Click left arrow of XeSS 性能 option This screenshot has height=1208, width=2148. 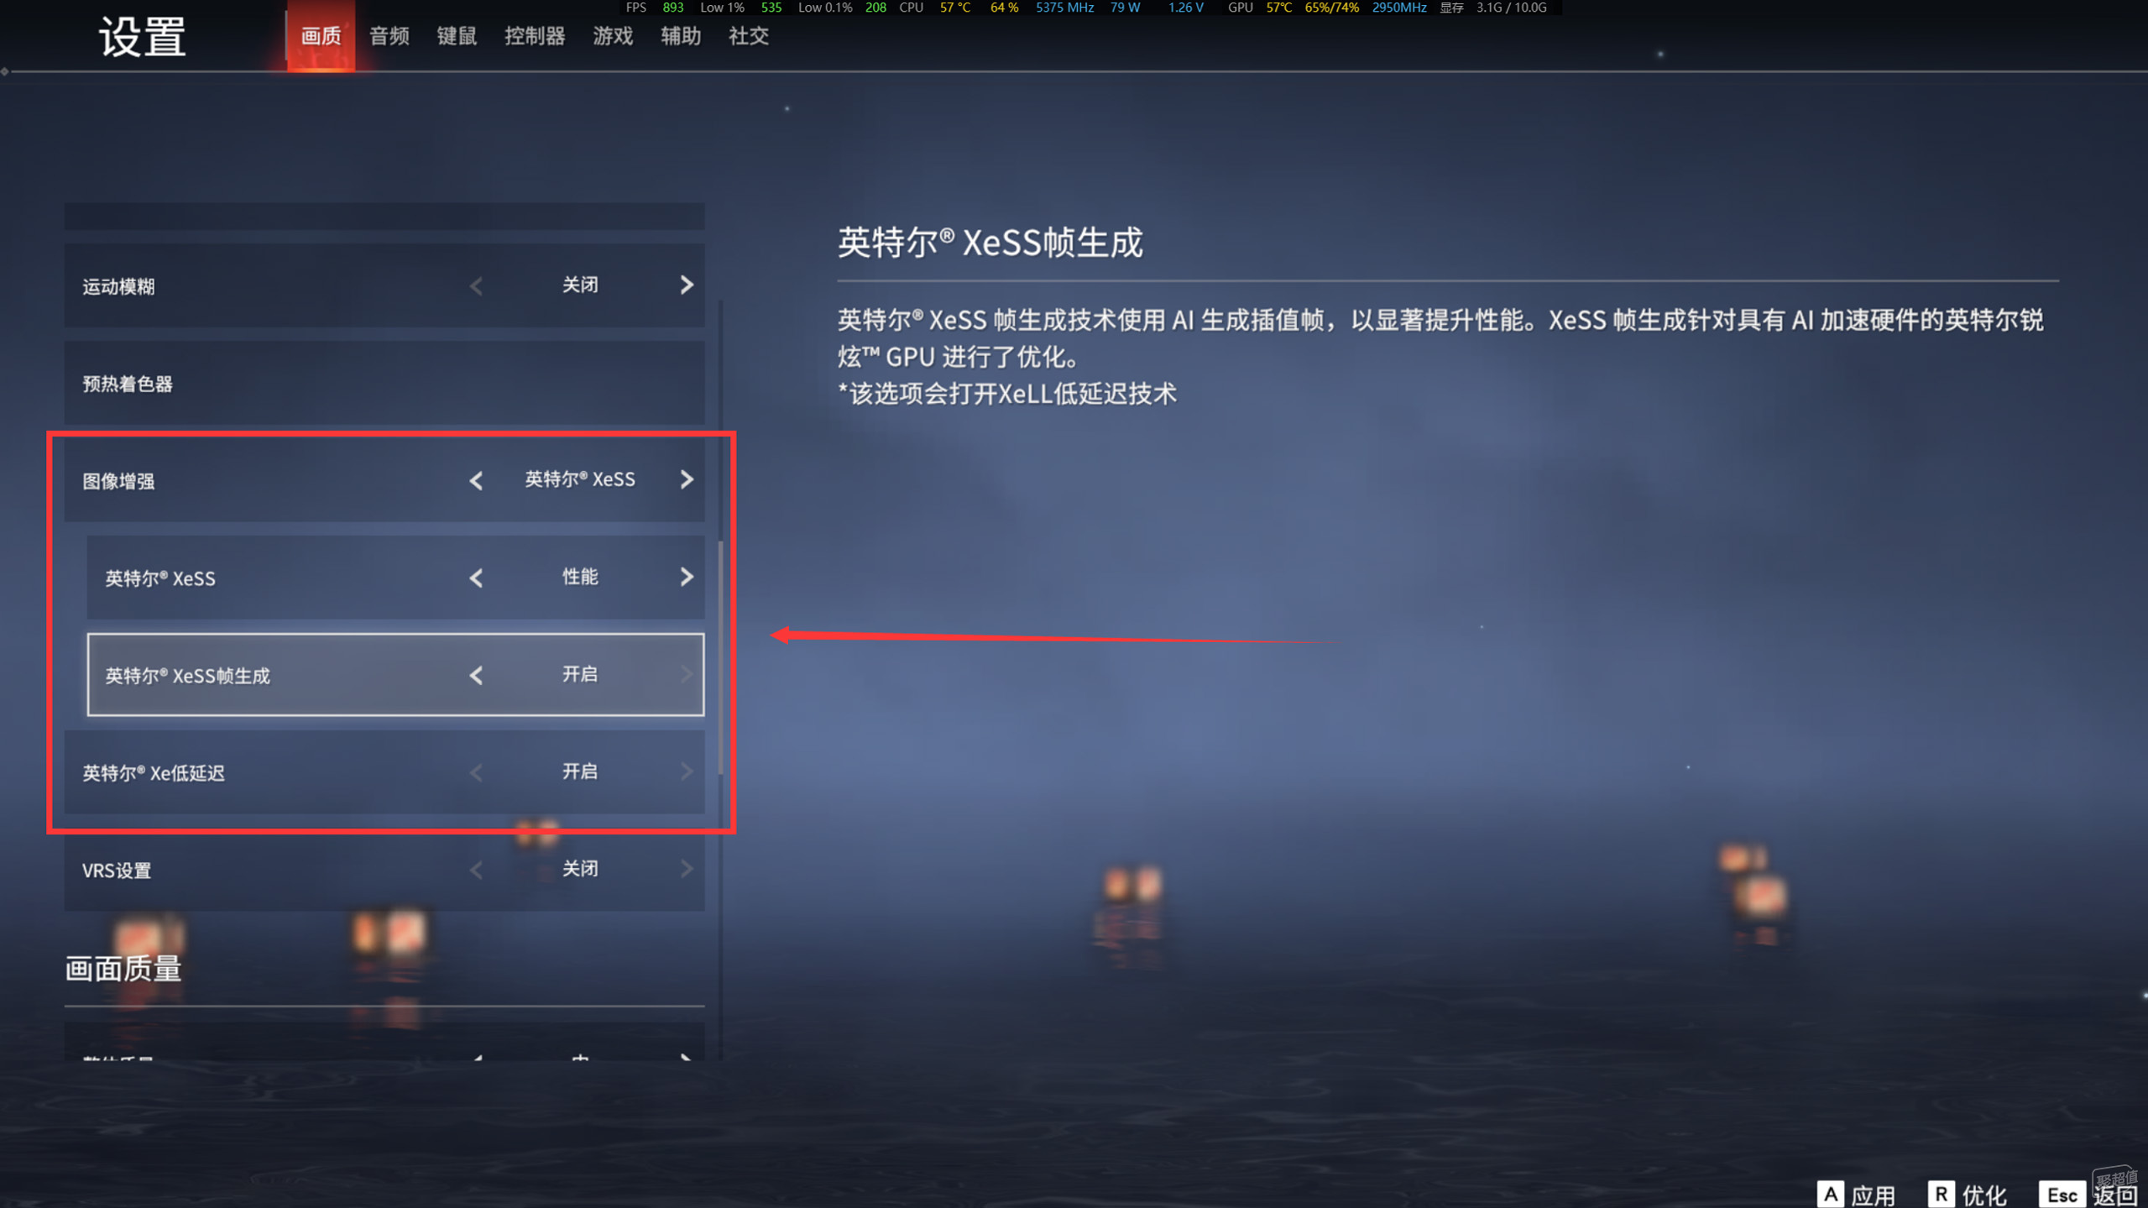[476, 578]
